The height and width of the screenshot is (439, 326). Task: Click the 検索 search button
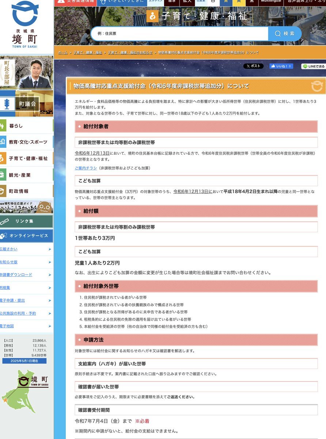pyautogui.click(x=285, y=34)
